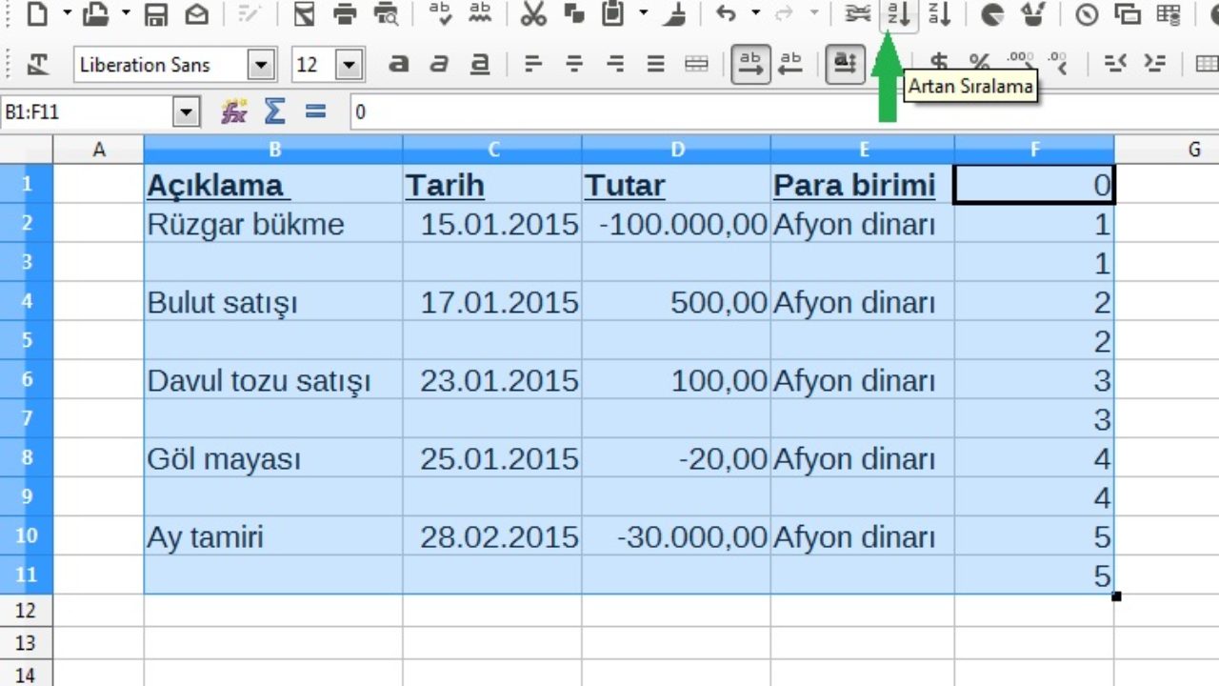The image size is (1219, 686).
Task: Click the formula input line showing 0
Action: click(762, 112)
